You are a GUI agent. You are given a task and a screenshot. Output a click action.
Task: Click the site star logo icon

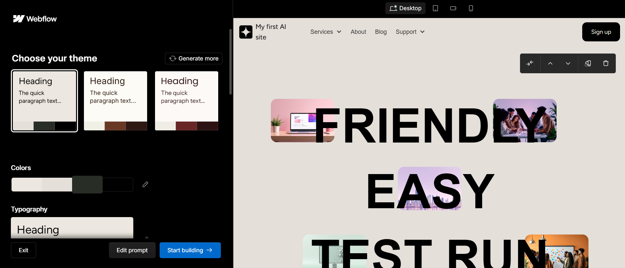coord(246,32)
